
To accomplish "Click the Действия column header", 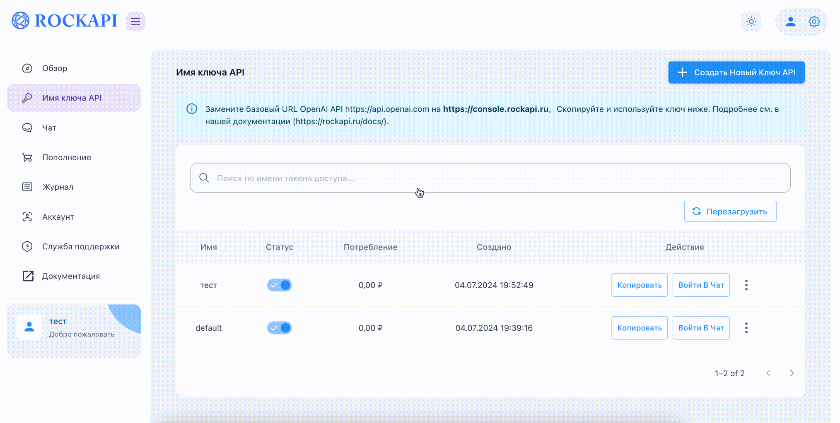I will pos(685,247).
